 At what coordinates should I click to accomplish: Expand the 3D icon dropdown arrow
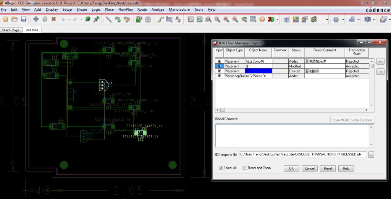point(277,19)
